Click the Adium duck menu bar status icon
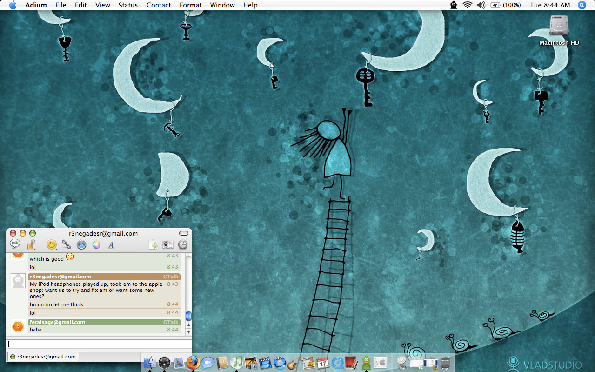Viewport: 595px width, 372px height. 454,5
